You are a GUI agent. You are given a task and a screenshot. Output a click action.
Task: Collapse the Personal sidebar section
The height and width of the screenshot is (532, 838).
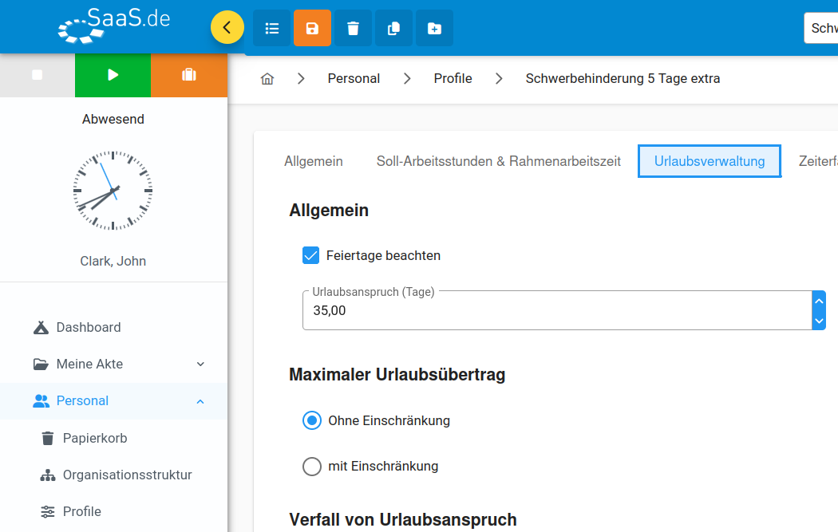[x=200, y=401]
